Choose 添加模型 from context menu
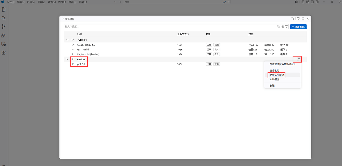The image size is (342, 166). click(x=283, y=79)
